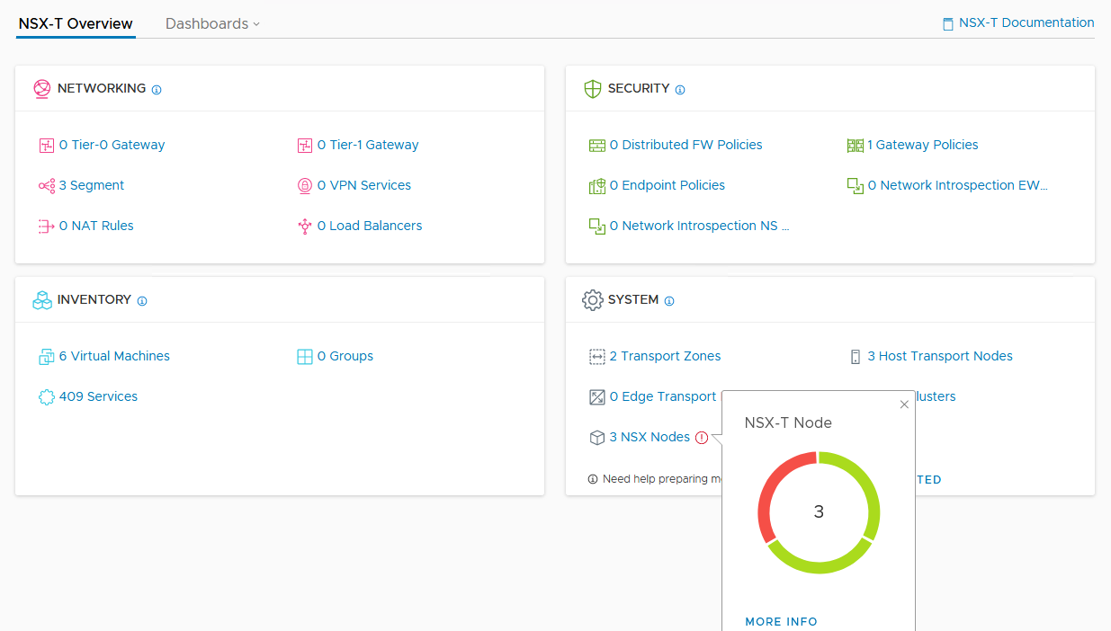Click the red NSX Nodes alert icon
Viewport: 1111px width, 631px height.
[702, 438]
